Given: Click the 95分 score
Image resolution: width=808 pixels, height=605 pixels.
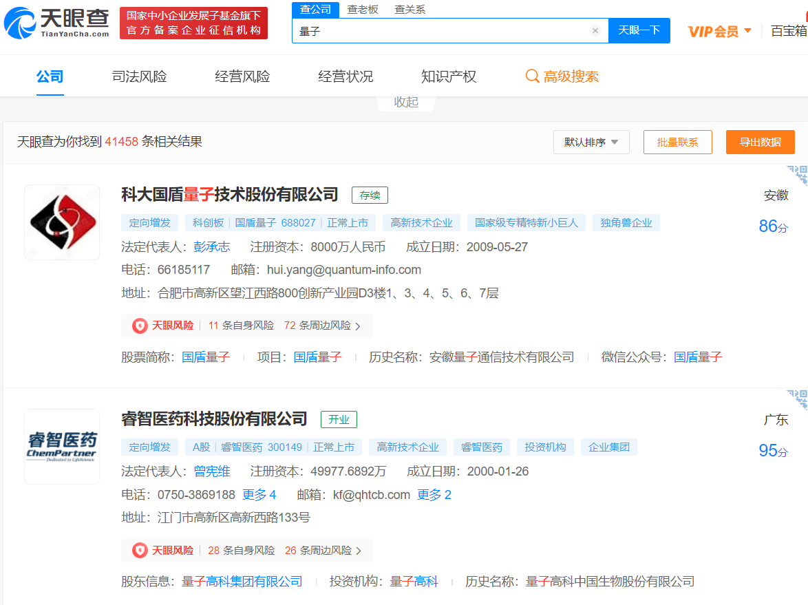Looking at the screenshot, I should click(773, 451).
